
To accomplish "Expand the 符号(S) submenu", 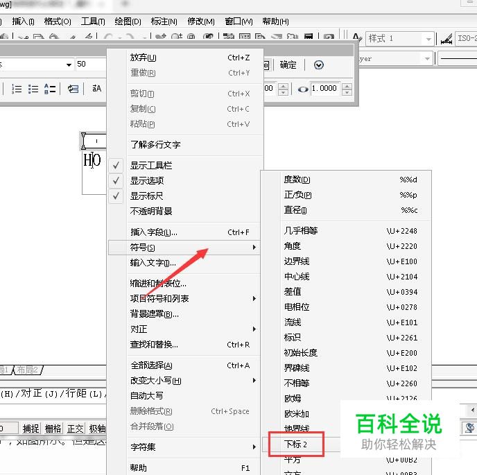I will pos(184,248).
